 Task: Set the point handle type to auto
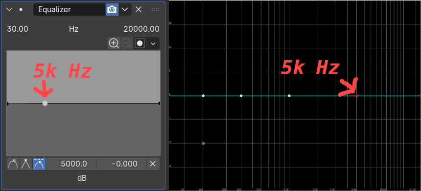(13, 164)
